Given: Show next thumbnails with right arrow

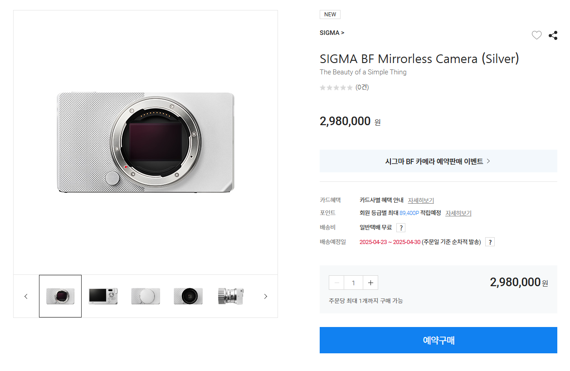Looking at the screenshot, I should (x=266, y=296).
